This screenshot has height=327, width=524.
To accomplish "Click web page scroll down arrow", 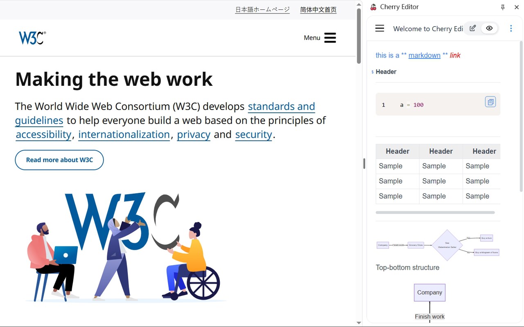I will 359,323.
